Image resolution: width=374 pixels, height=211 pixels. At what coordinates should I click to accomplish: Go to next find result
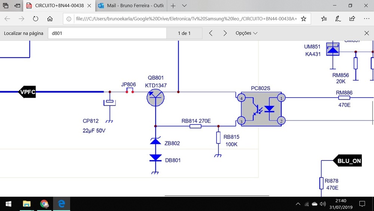pos(225,33)
